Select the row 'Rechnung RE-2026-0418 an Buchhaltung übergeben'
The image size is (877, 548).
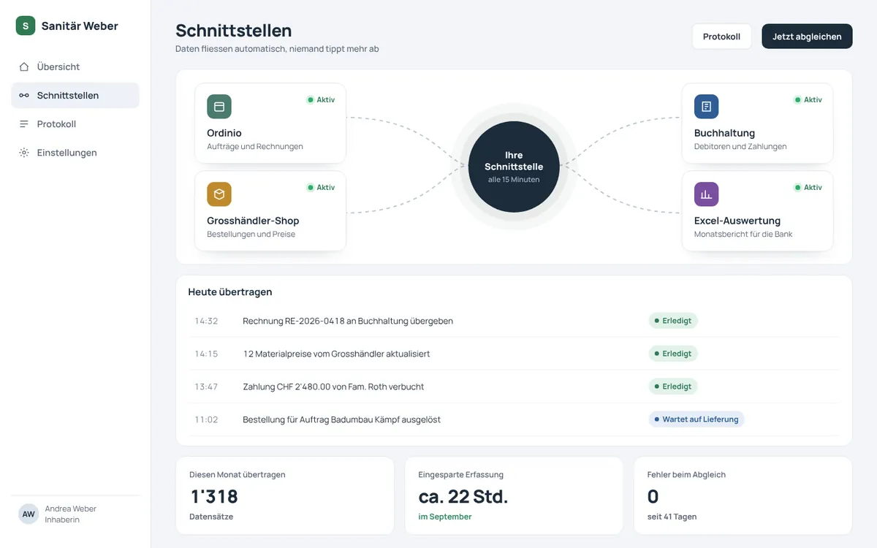(x=514, y=321)
